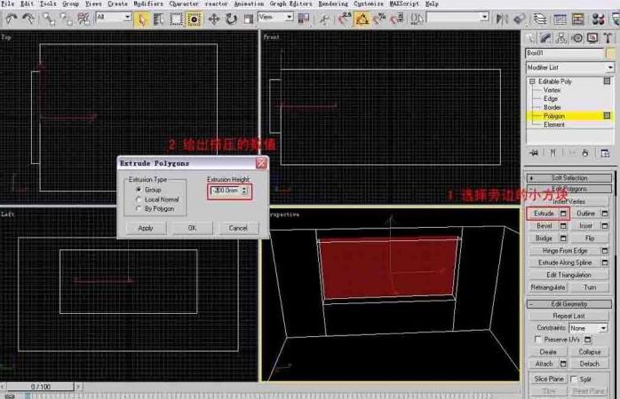Screen dimensions: 620x399
Task: Click the Extrusion Height spinner arrows
Action: click(244, 191)
